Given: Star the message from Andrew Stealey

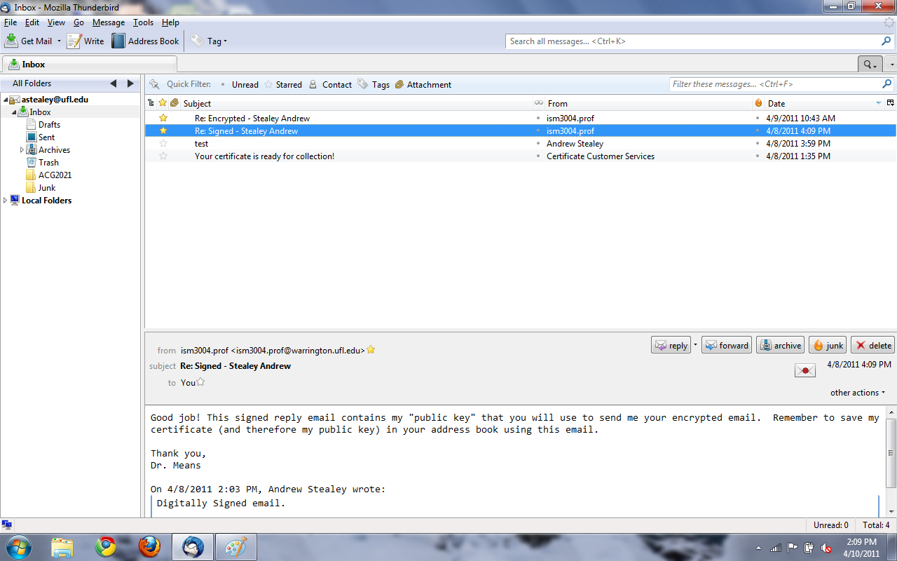Looking at the screenshot, I should tap(163, 143).
